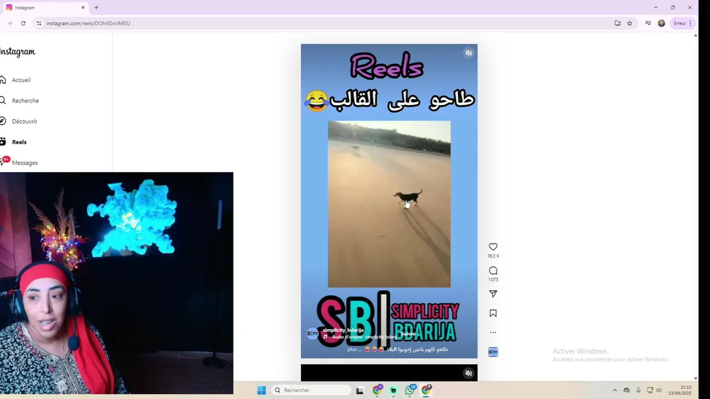Open the media control icon in Chrome toolbar

point(648,23)
